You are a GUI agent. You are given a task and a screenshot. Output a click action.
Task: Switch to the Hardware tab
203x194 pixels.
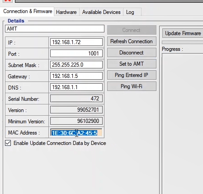pos(66,12)
